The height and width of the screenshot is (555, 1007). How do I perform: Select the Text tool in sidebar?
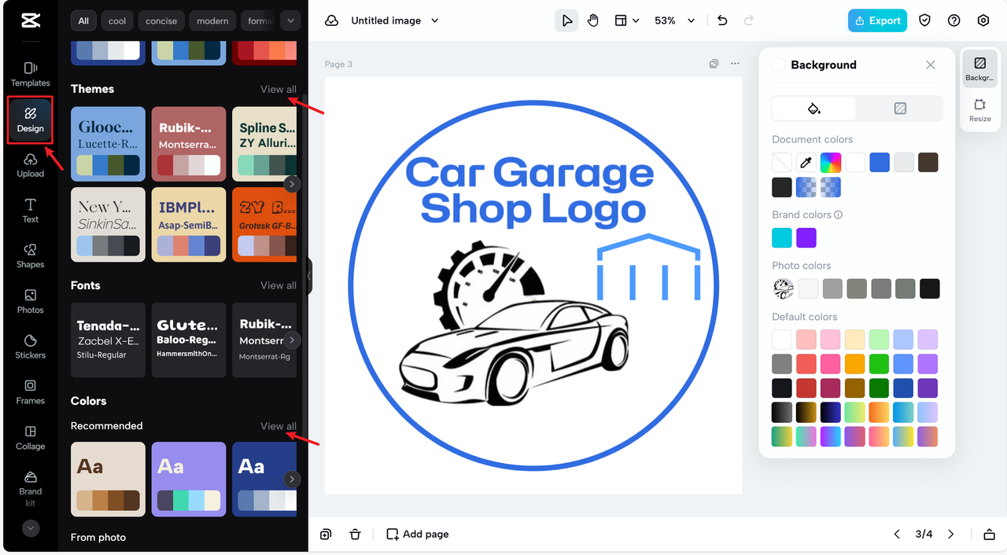[x=30, y=211]
